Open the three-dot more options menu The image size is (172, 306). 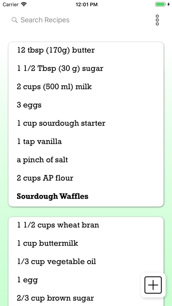[x=157, y=20]
